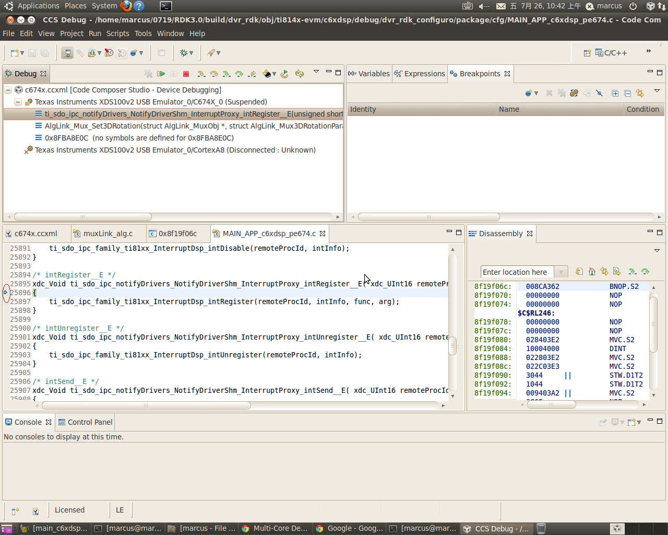Resume execution with the green play icon

161,74
